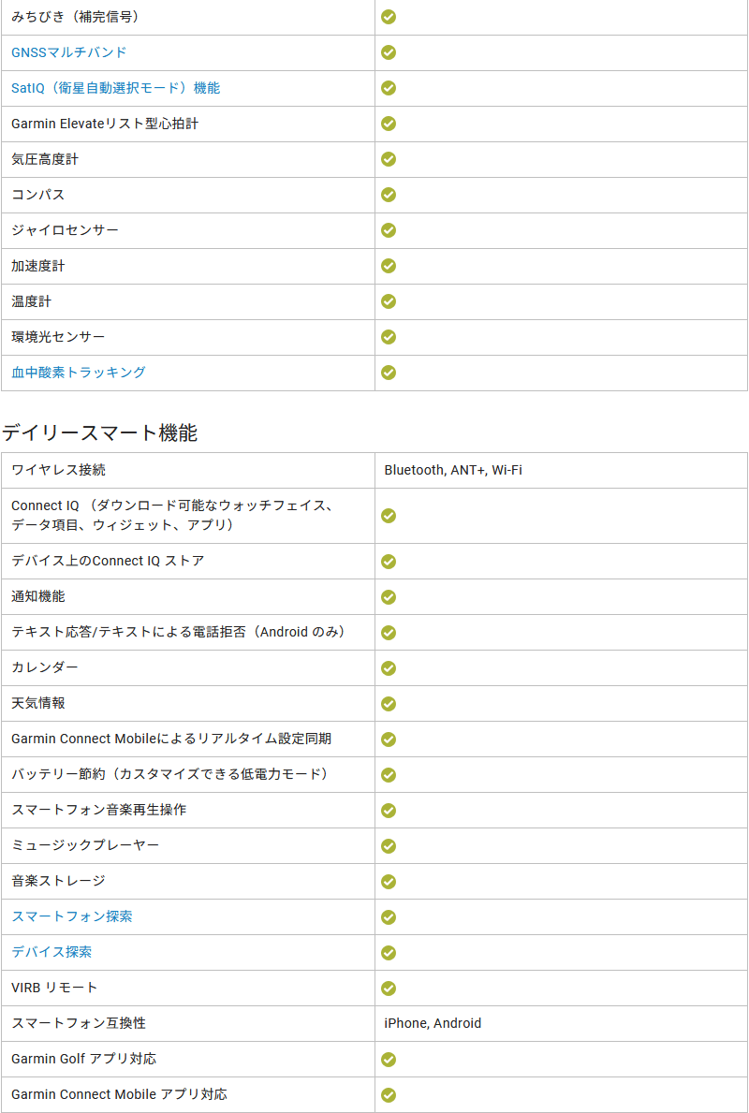Click the checkmark icon beside カレンダー

point(389,668)
